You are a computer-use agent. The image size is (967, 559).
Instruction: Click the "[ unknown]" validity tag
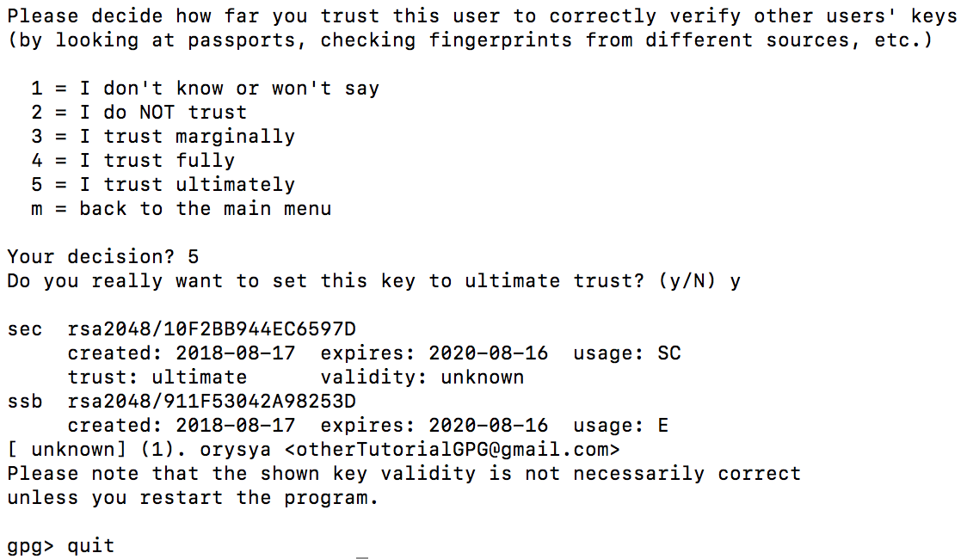[60, 450]
